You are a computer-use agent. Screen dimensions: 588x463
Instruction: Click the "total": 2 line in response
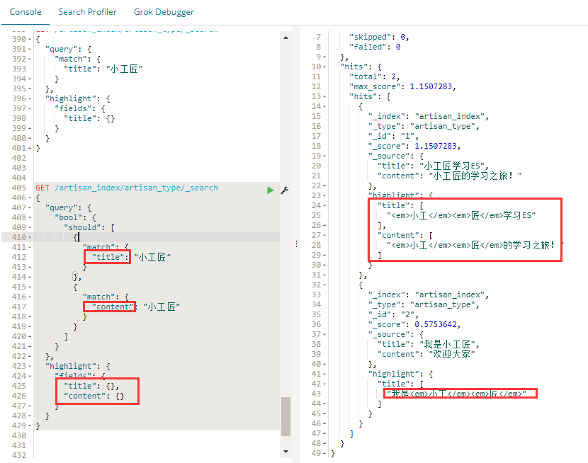(x=374, y=76)
